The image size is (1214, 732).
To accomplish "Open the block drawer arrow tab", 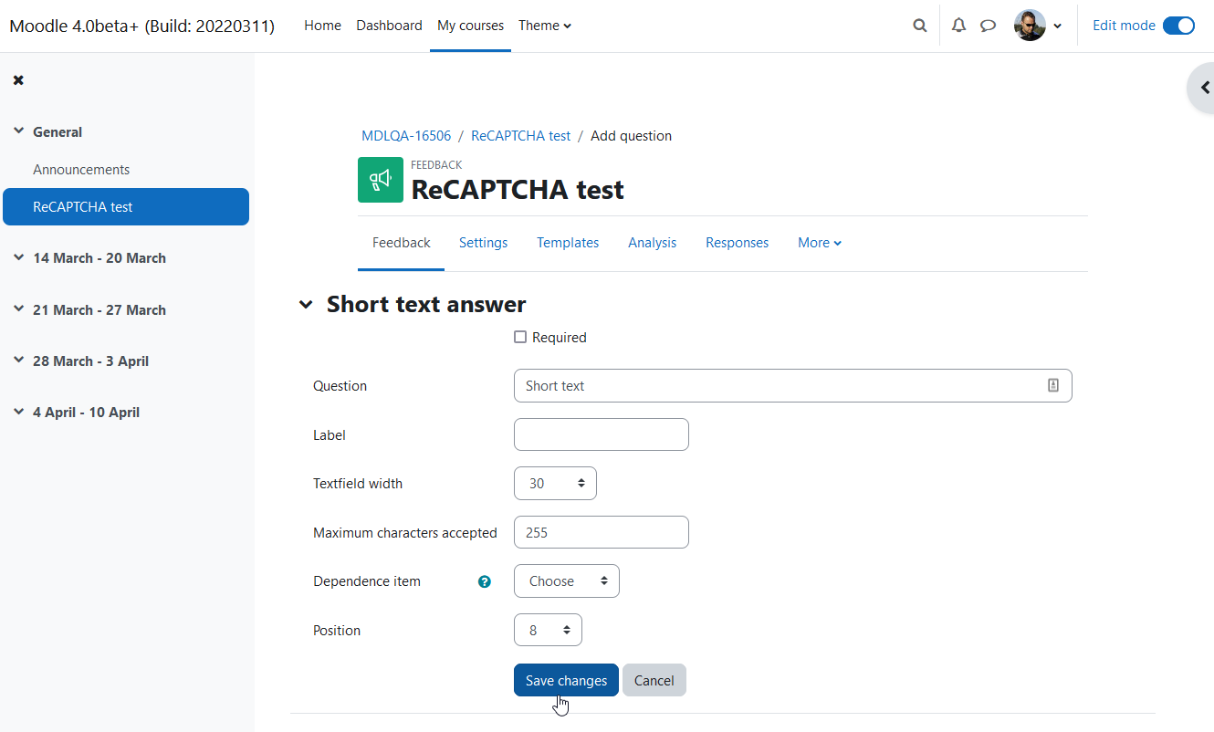I will (x=1202, y=88).
